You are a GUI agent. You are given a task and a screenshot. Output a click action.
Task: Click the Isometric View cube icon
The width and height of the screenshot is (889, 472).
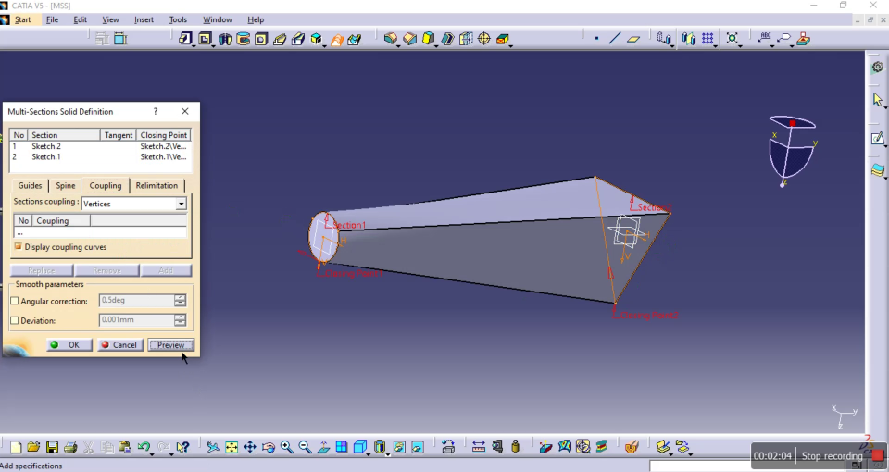click(359, 447)
